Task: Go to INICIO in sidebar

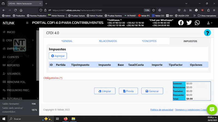Action: [x=9, y=32]
